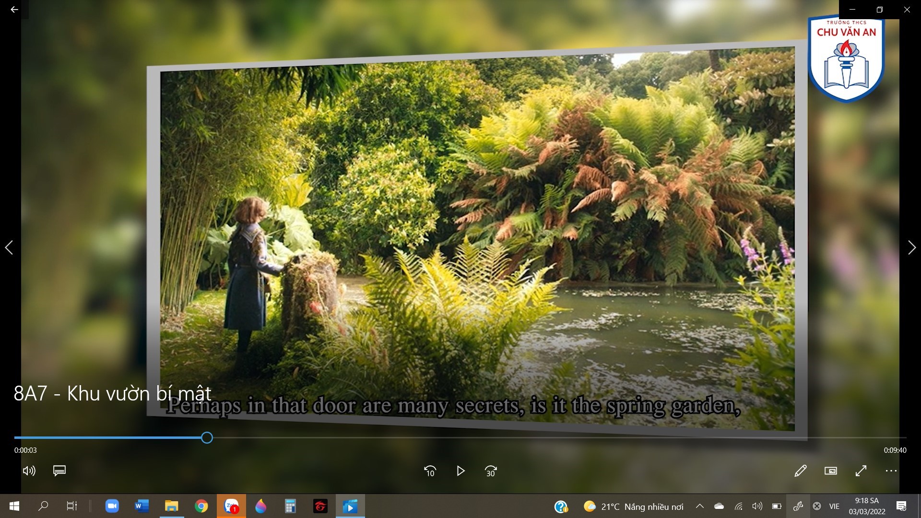Open the more options ellipsis menu

pos(891,471)
